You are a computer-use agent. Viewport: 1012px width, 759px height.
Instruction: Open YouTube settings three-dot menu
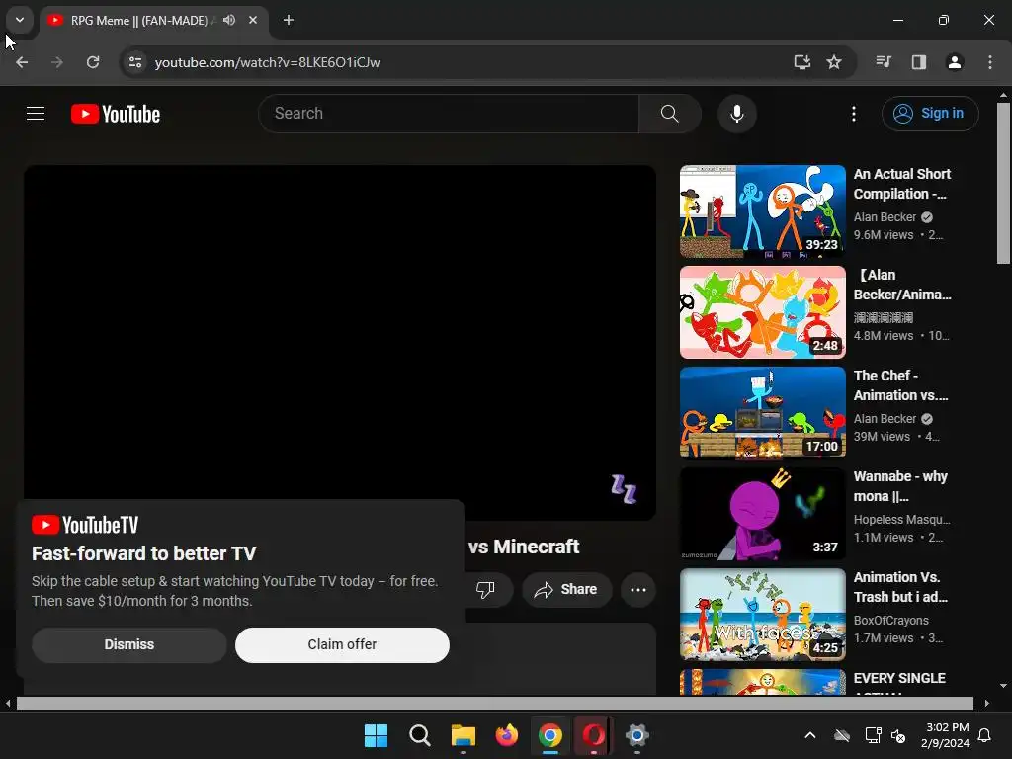pos(853,114)
